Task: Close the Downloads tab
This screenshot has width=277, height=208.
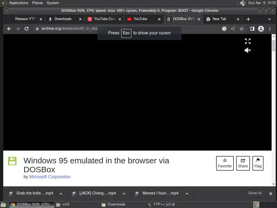Action: pos(80,19)
